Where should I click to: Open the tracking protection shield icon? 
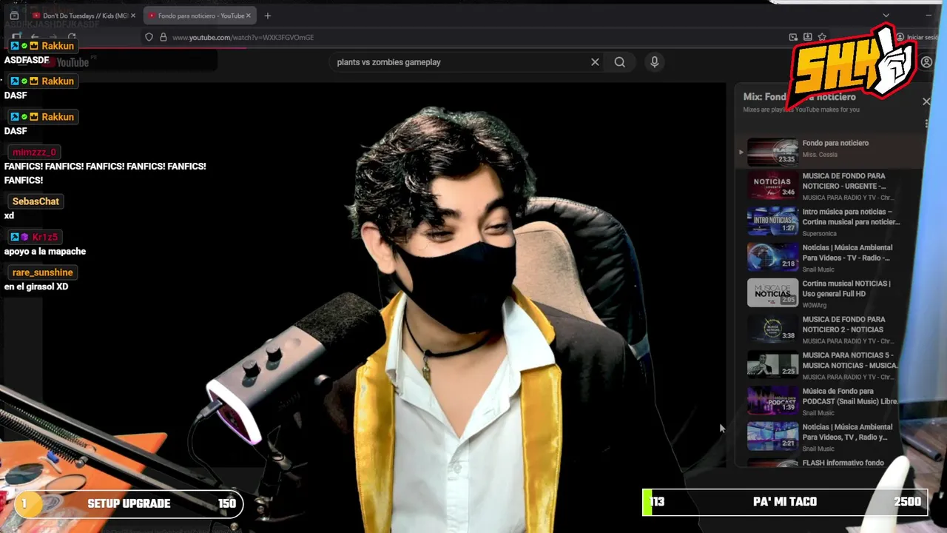pos(149,37)
